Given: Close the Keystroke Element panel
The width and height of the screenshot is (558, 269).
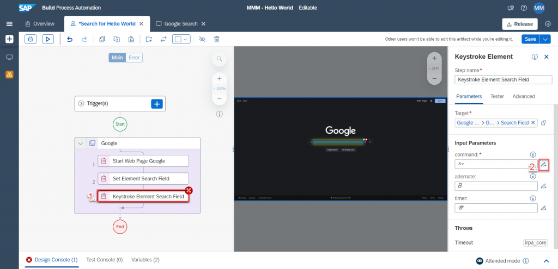Looking at the screenshot, I should 547,57.
